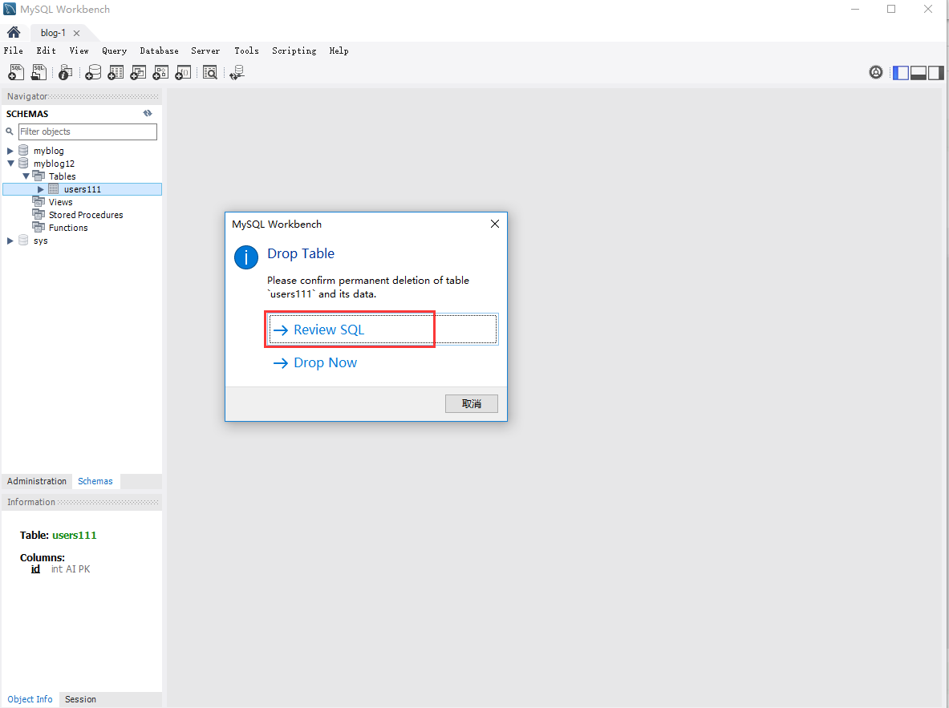949x708 pixels.
Task: Click the filter search magnifier icon
Action: click(x=10, y=131)
